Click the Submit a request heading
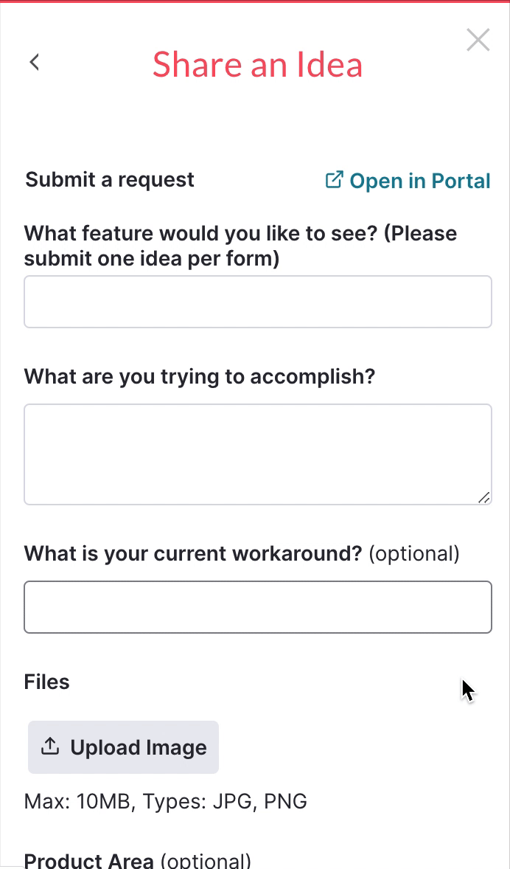510x869 pixels. coord(110,179)
